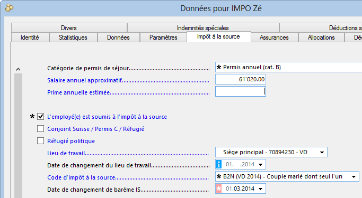This screenshot has width=362, height=198.
Task: Open the Indemnités spéciales tab
Action: coord(203,28)
